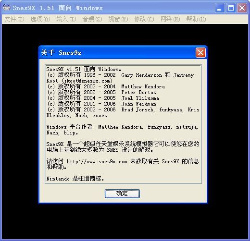This screenshot has height=241, width=250.
Task: Click the 'Nintendo 是注册商标' line
Action: pyautogui.click(x=75, y=179)
